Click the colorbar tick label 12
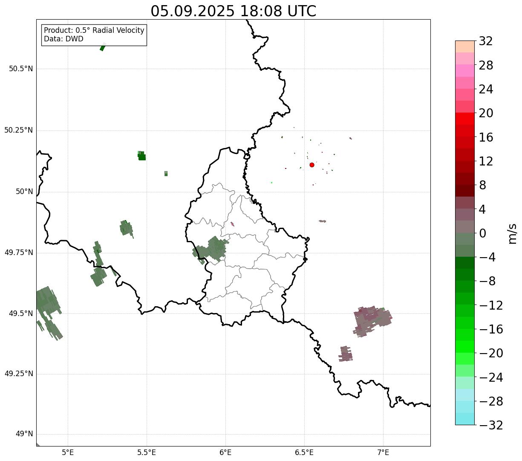522x461 pixels. pyautogui.click(x=486, y=161)
